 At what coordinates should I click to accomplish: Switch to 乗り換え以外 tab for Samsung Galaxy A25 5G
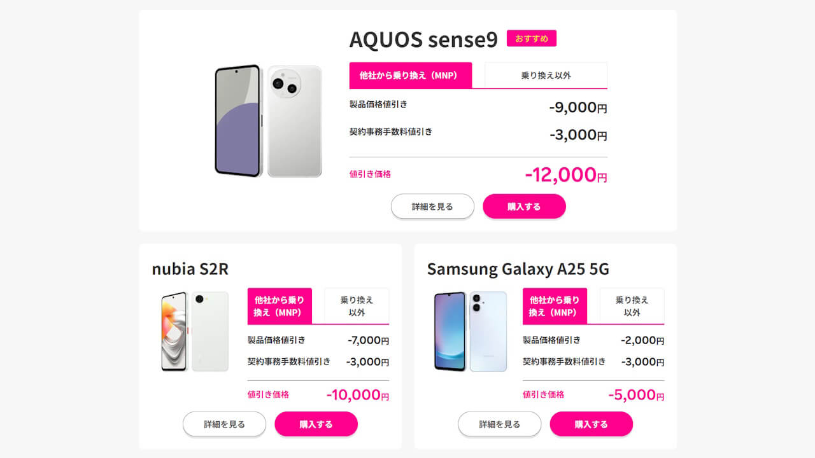pos(632,306)
